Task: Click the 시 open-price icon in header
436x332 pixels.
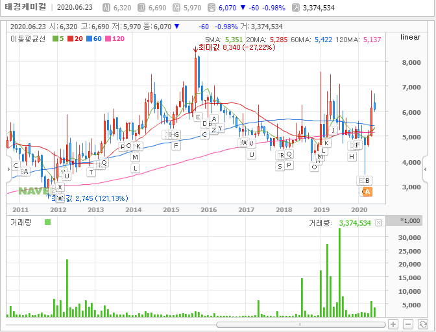Action: [106, 8]
